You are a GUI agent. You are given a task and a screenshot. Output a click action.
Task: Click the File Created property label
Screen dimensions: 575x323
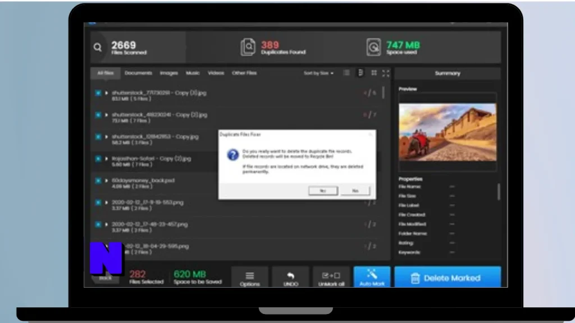click(x=411, y=215)
